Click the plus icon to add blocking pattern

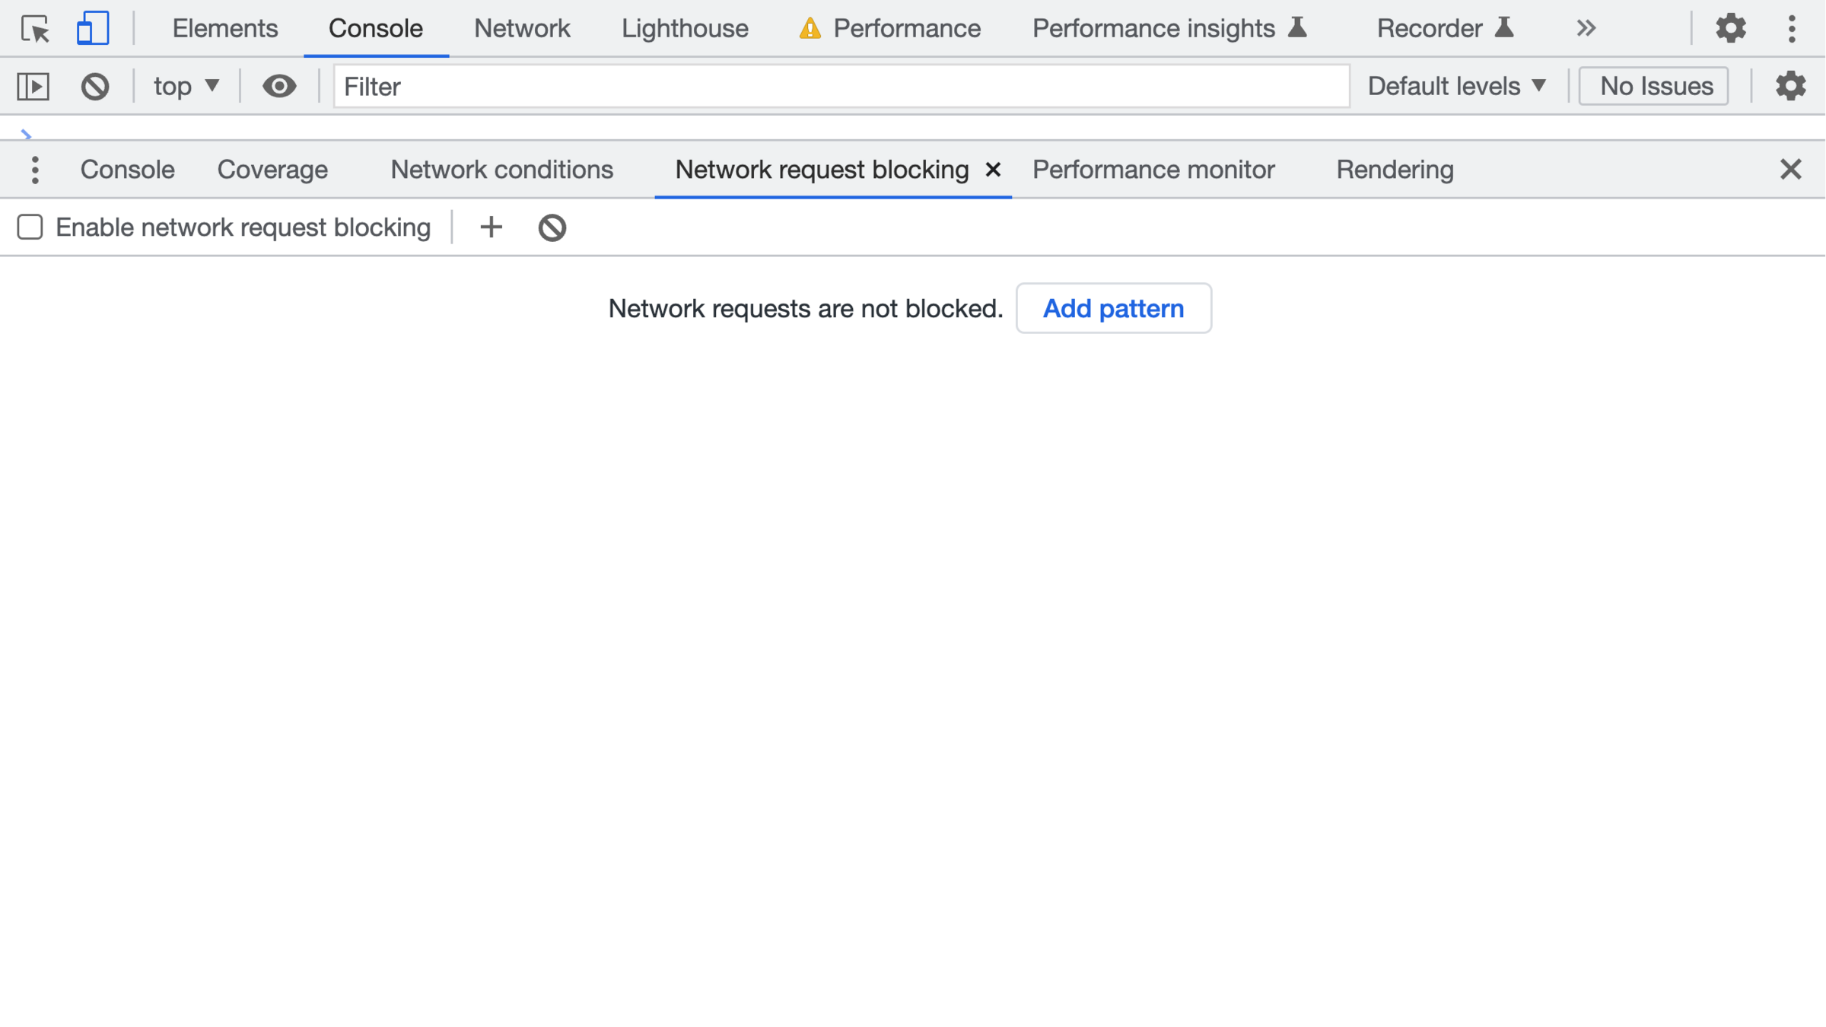(491, 227)
